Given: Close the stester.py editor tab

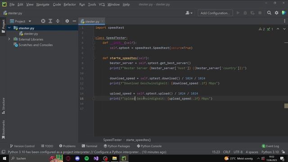Looking at the screenshot, I should tap(103, 21).
